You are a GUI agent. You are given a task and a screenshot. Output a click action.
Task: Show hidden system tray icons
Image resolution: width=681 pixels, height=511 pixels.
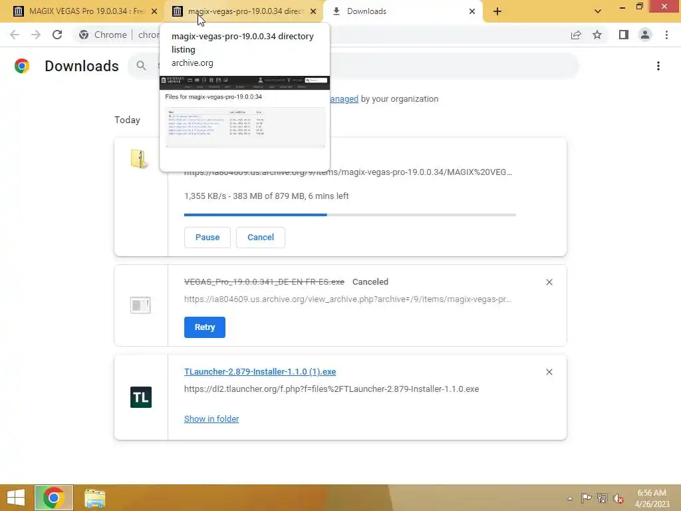coord(570,498)
